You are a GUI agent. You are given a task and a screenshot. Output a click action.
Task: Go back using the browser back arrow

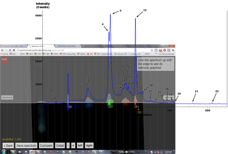(x=2, y=50)
